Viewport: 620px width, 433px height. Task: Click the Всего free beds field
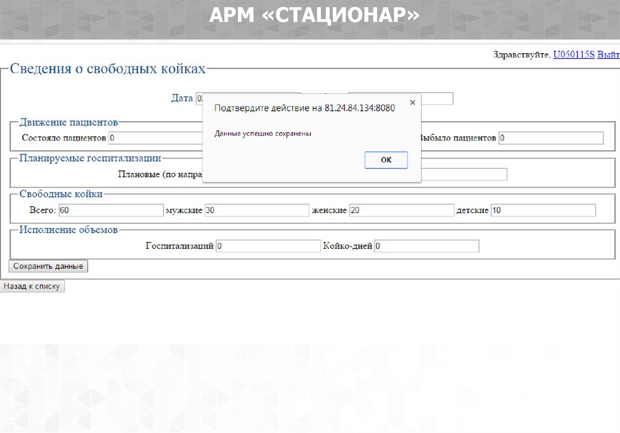pyautogui.click(x=110, y=210)
